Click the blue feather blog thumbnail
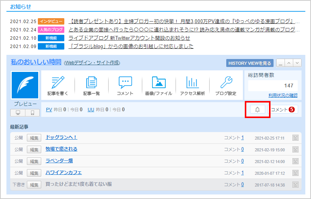Viewport: 311px width, 199px height. (25, 85)
